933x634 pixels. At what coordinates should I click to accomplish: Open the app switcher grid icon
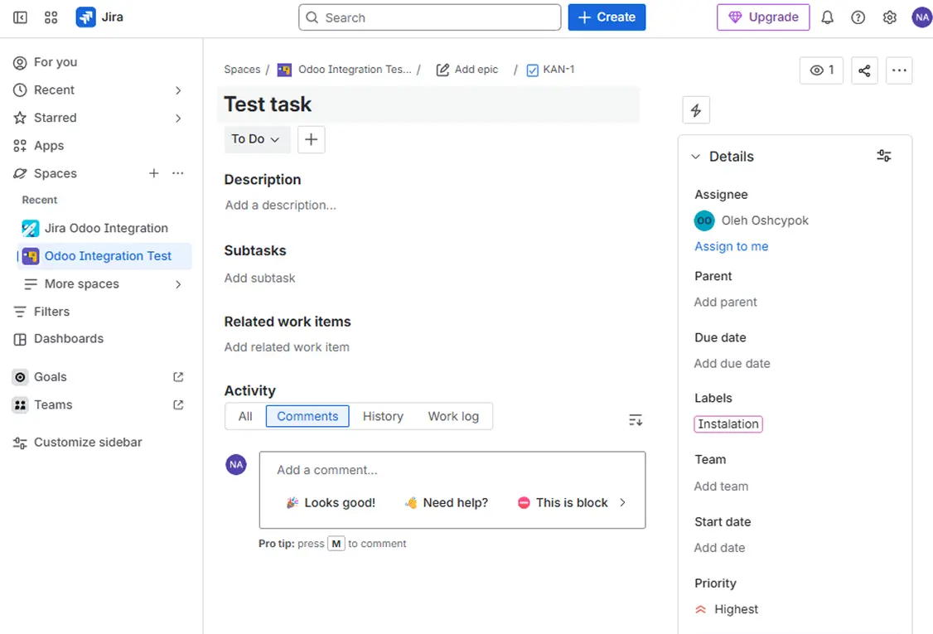[51, 17]
